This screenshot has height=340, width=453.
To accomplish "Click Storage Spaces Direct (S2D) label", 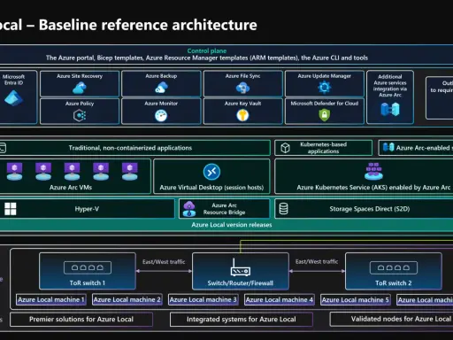I will [370, 209].
